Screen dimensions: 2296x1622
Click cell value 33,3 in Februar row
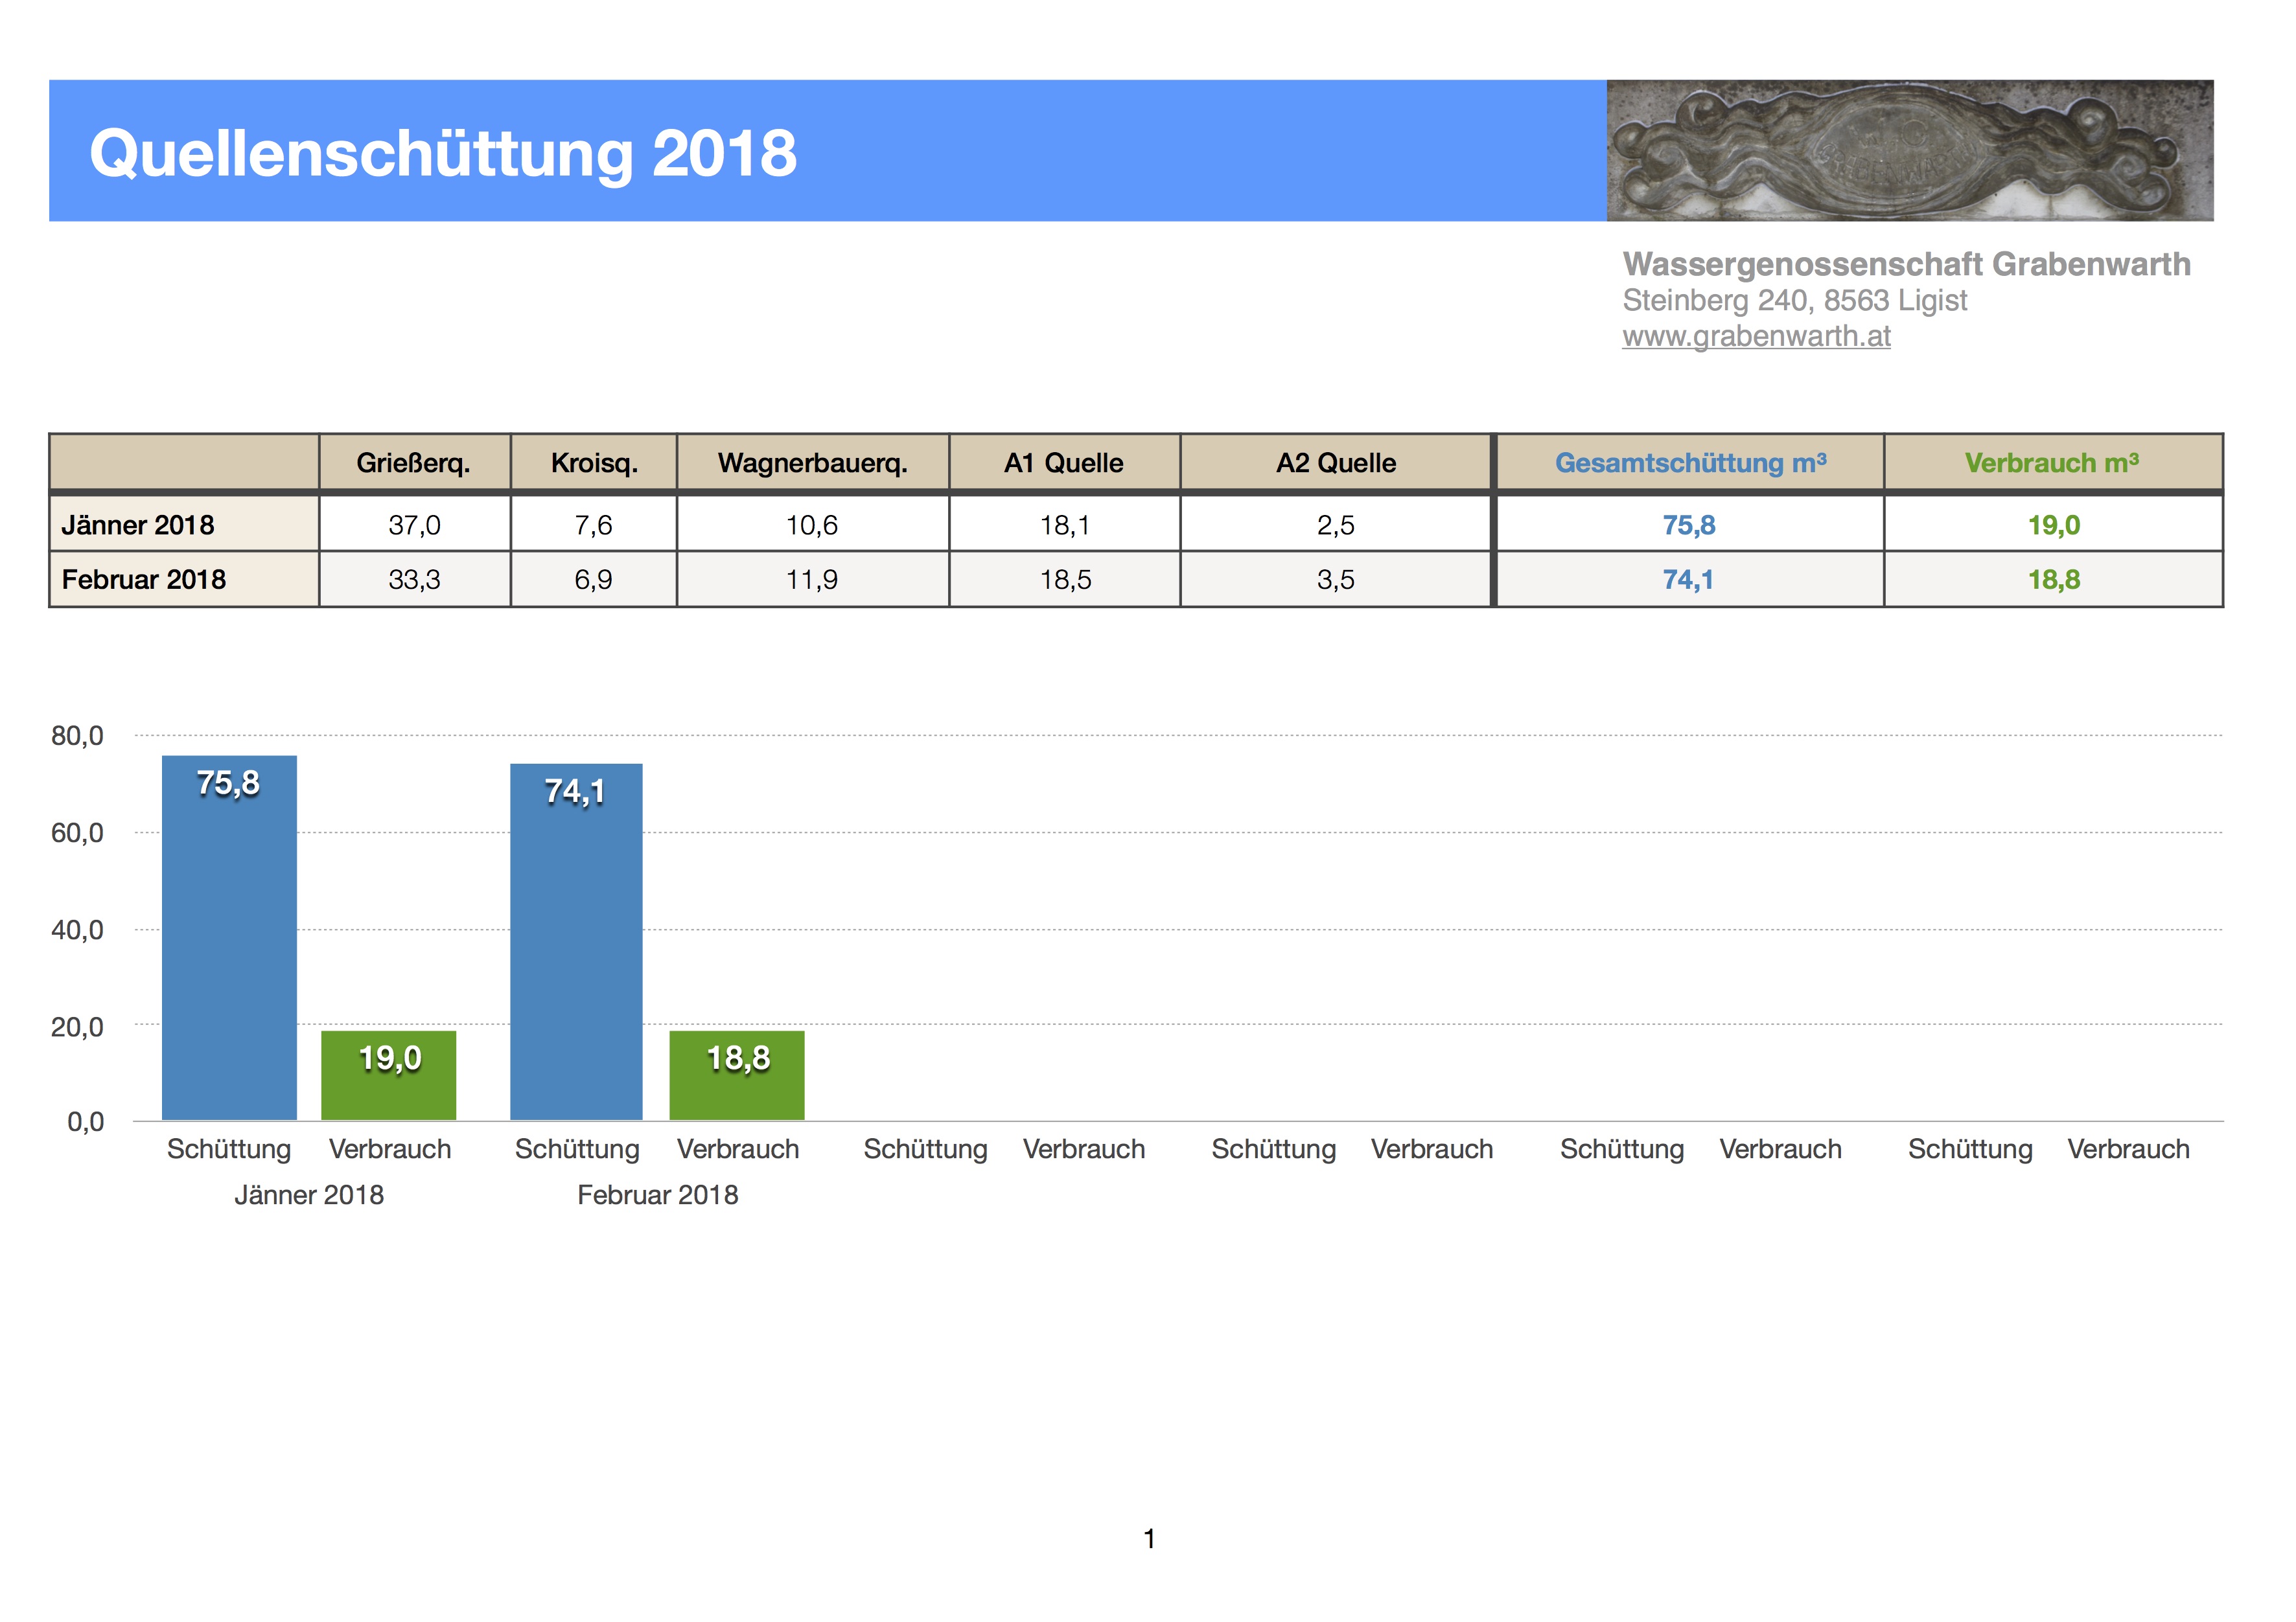[414, 580]
